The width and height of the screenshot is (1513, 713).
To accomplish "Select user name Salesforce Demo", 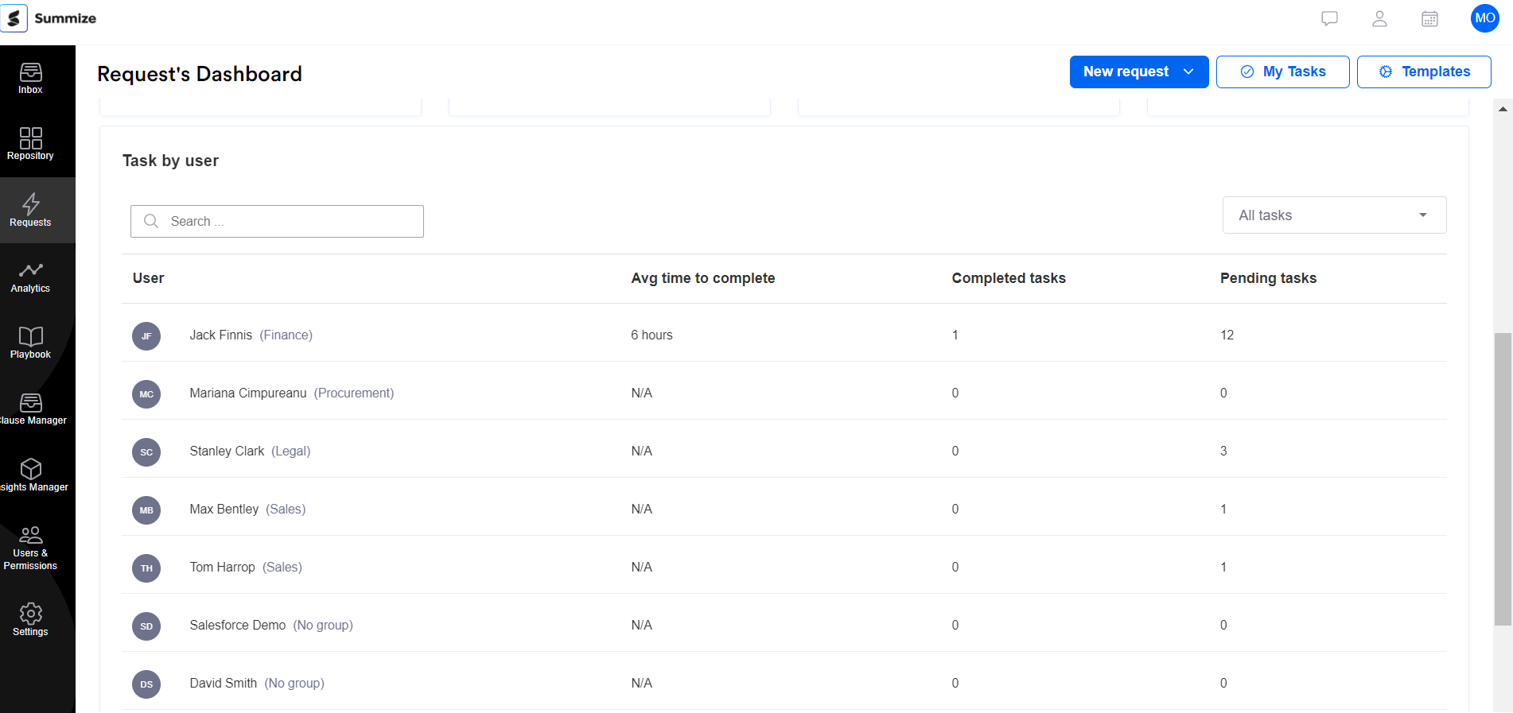I will [237, 625].
